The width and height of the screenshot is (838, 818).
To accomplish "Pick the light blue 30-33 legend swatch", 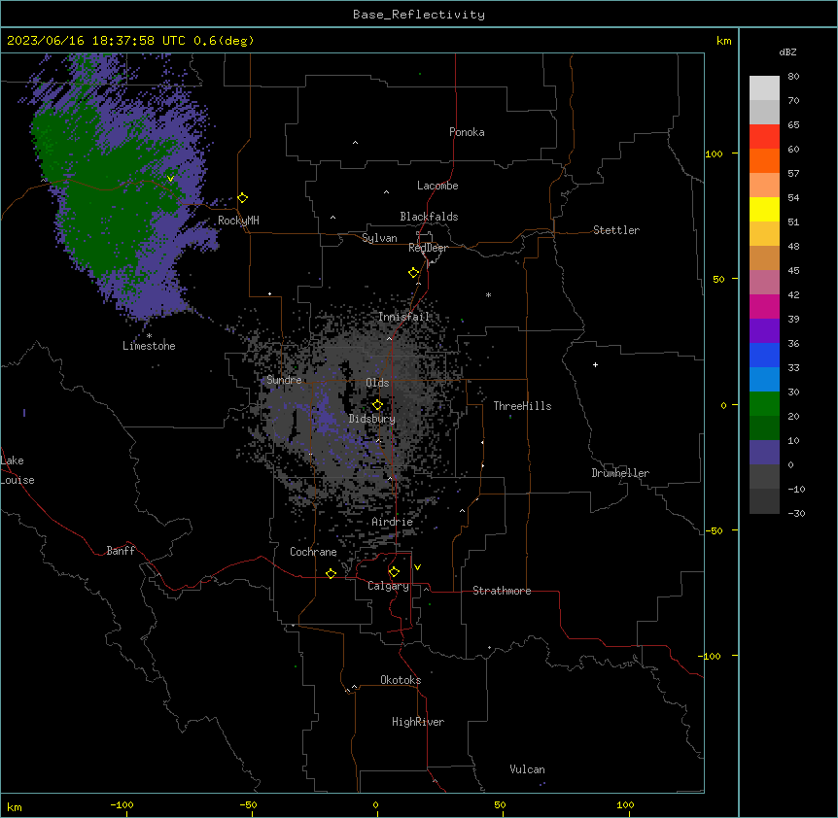I will click(x=764, y=380).
